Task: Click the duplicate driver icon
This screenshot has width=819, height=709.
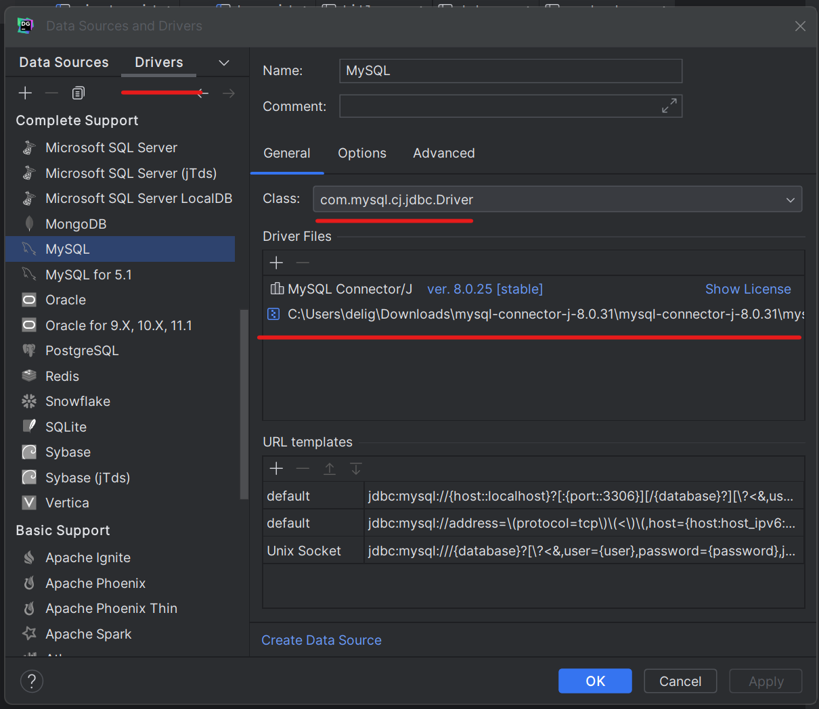Action: click(x=79, y=93)
